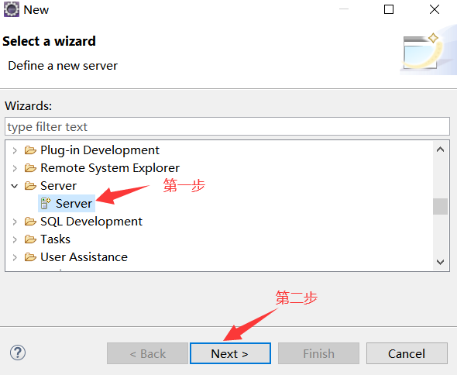Select the Server category label

pos(58,186)
